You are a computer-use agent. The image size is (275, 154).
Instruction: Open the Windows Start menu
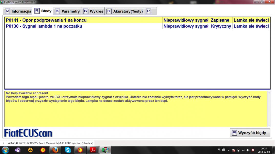5,150
